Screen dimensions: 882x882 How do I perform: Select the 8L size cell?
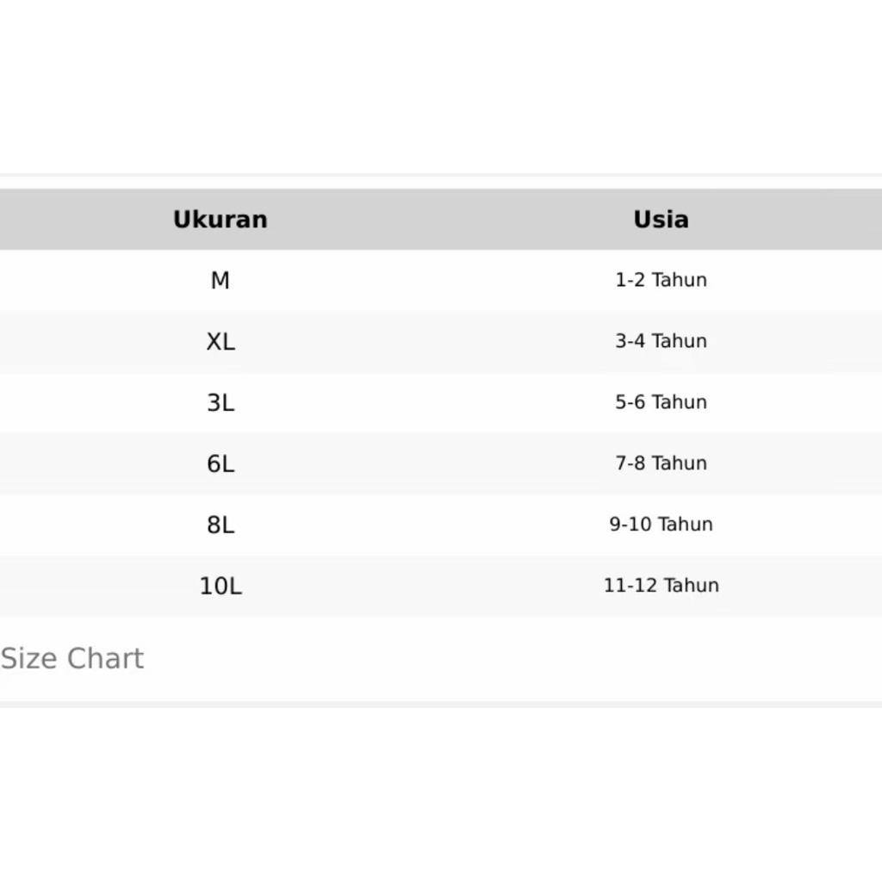coord(220,525)
